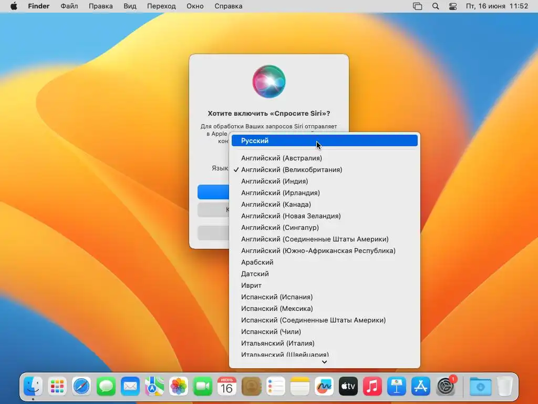This screenshot has height=404, width=538.
Task: Open the Справка menu
Action: pyautogui.click(x=228, y=6)
